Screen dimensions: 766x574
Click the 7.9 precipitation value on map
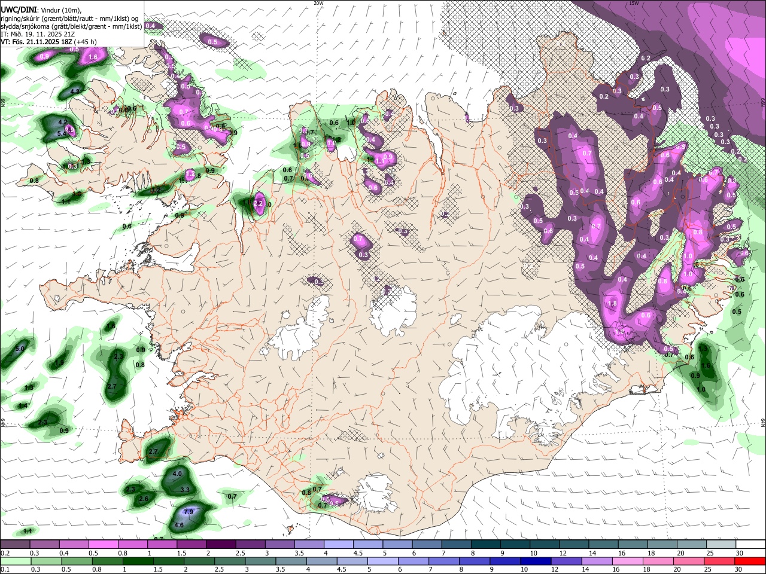click(189, 512)
